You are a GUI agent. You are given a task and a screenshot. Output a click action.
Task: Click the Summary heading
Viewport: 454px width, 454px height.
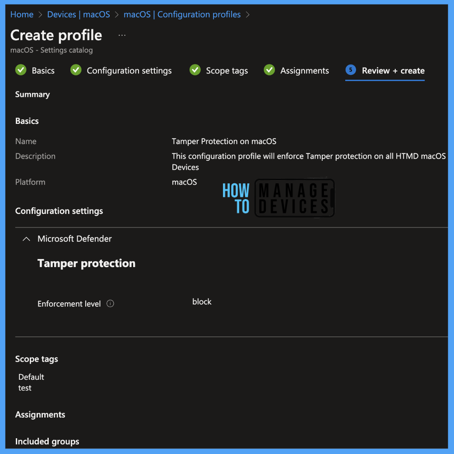point(32,95)
